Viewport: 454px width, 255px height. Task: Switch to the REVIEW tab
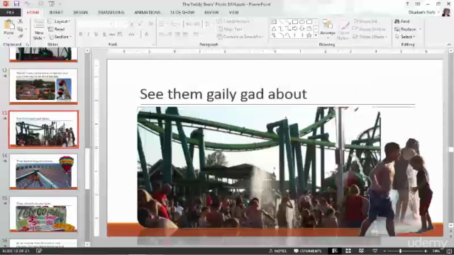tap(211, 13)
